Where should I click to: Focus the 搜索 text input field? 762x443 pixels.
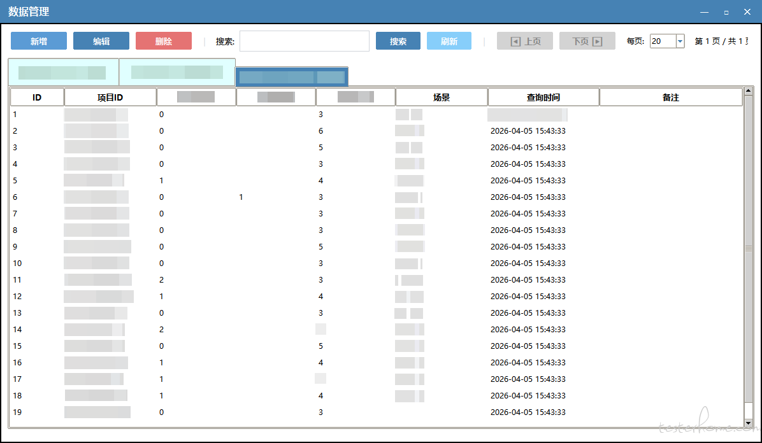[x=305, y=41]
